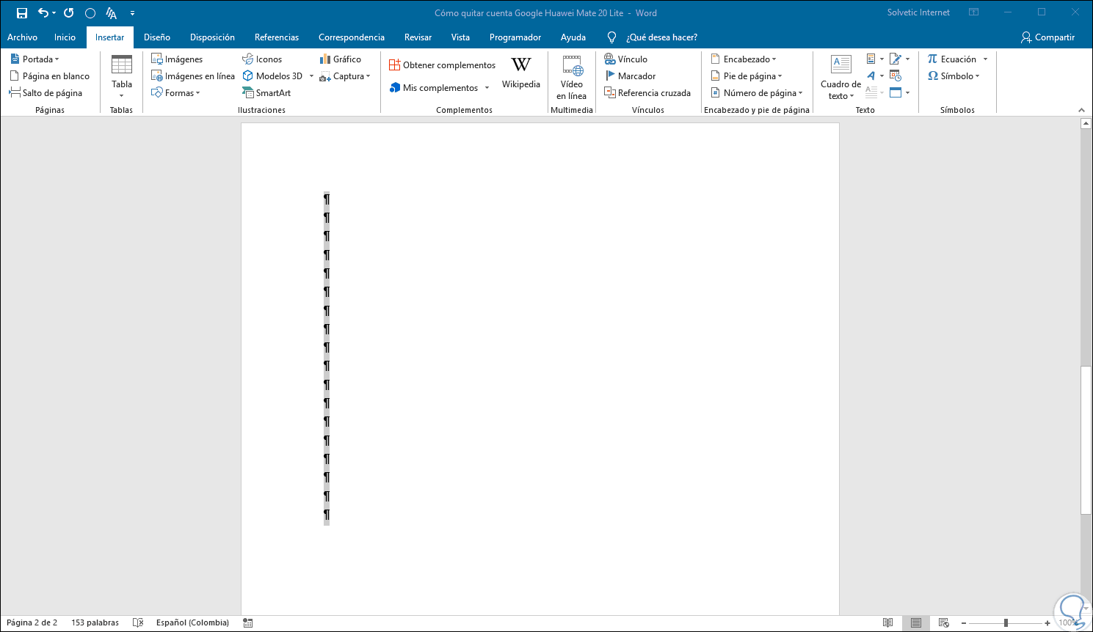The width and height of the screenshot is (1093, 632).
Task: Click the zoom slider handle
Action: tap(1006, 622)
